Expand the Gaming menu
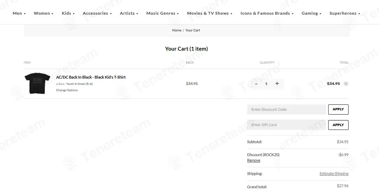This screenshot has height=190, width=379. [311, 13]
